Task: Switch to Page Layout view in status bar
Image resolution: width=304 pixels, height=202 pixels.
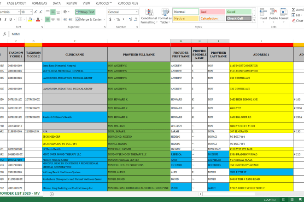Action: (292, 200)
